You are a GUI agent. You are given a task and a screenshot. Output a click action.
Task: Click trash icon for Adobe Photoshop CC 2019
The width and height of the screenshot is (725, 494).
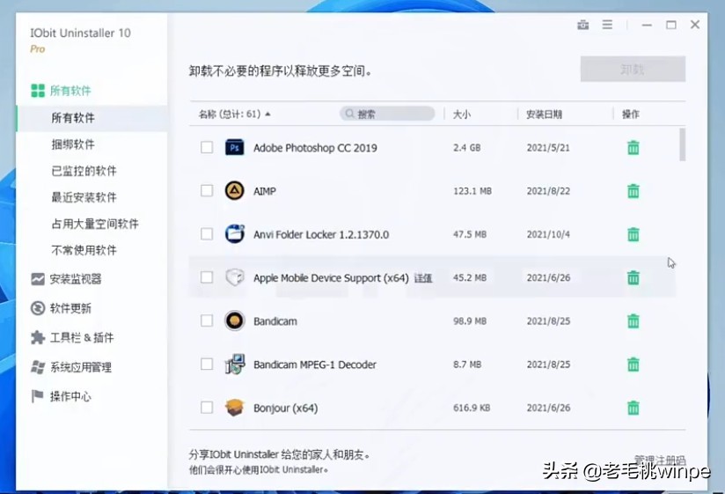pyautogui.click(x=633, y=148)
